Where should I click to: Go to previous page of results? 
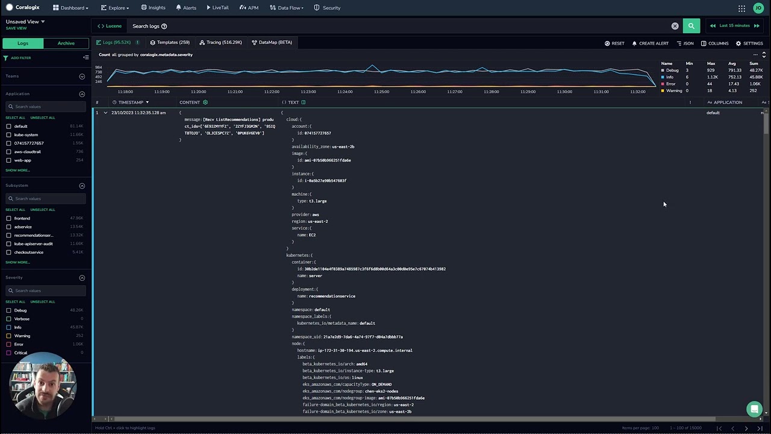(x=732, y=428)
